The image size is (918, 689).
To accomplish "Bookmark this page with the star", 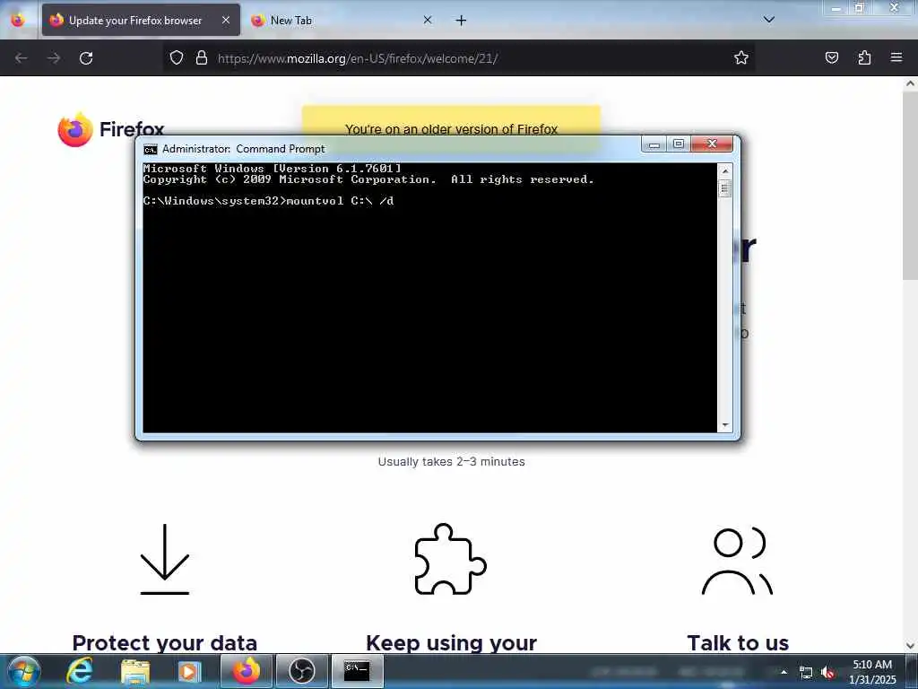I will [x=741, y=57].
